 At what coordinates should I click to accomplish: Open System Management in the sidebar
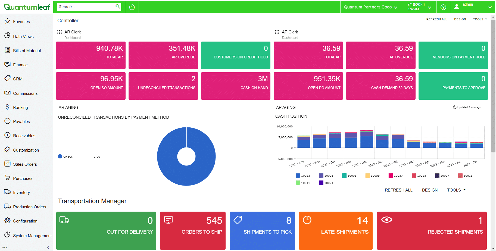click(x=28, y=236)
